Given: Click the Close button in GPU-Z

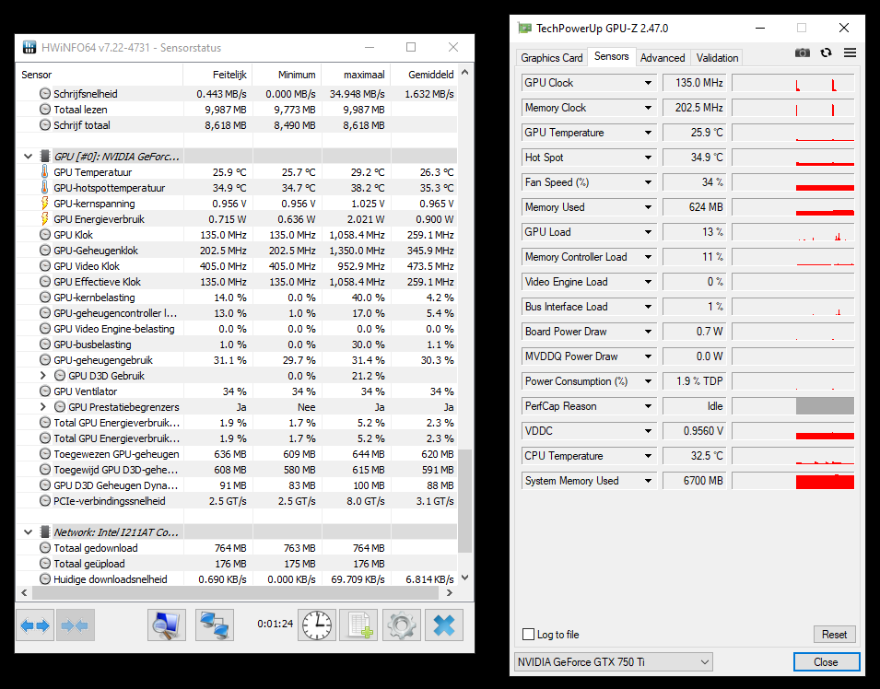Looking at the screenshot, I should coord(827,662).
